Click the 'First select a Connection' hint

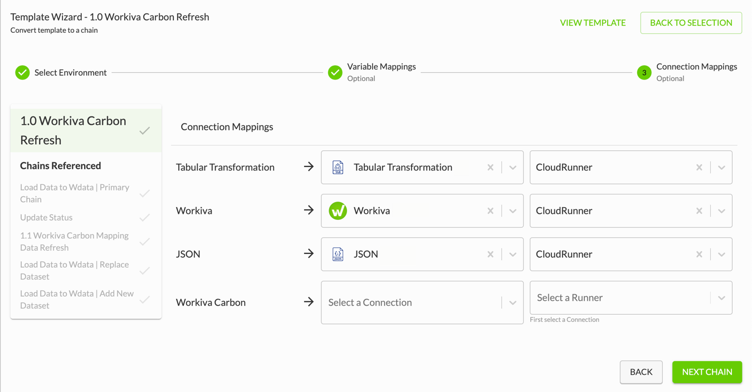click(564, 320)
